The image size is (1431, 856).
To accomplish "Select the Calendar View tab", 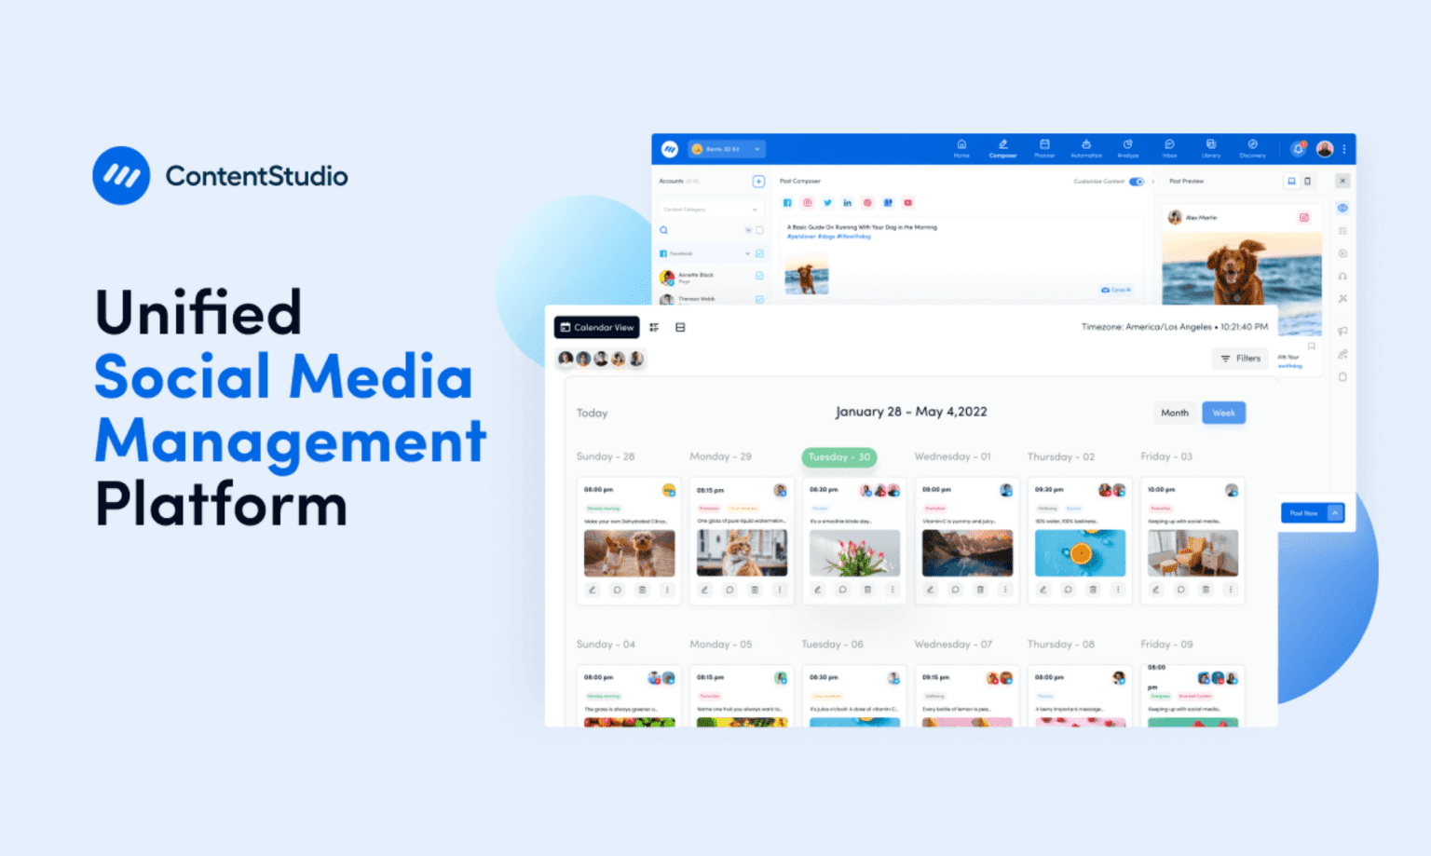I will (x=597, y=327).
